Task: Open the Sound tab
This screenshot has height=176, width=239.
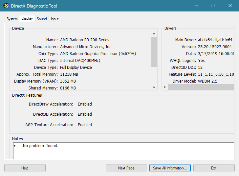Action: [x=42, y=19]
